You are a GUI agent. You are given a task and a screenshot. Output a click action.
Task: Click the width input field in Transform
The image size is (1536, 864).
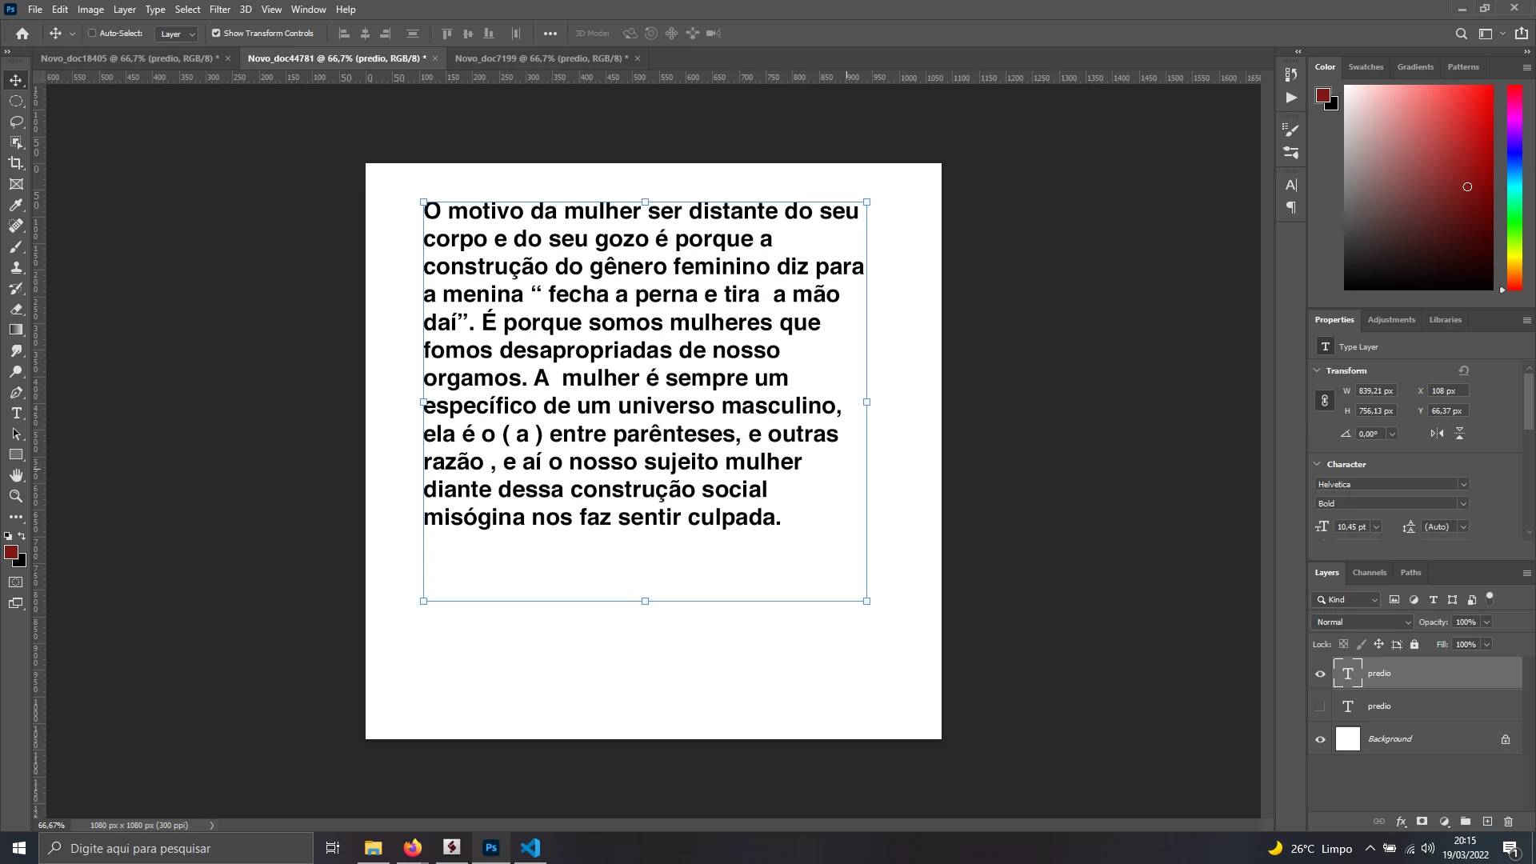tap(1376, 391)
